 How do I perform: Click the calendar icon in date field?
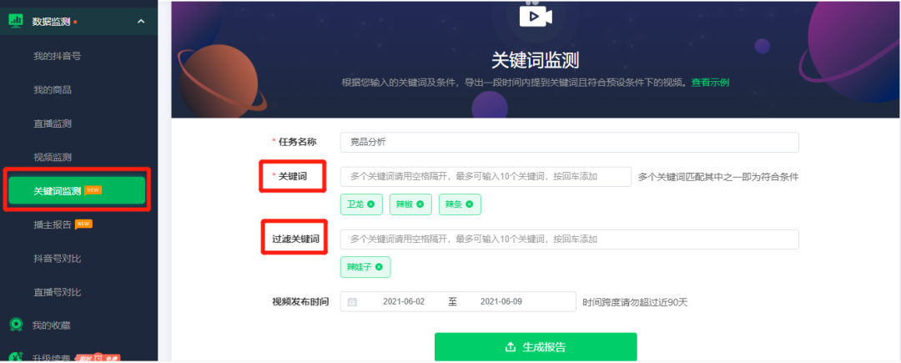point(352,301)
